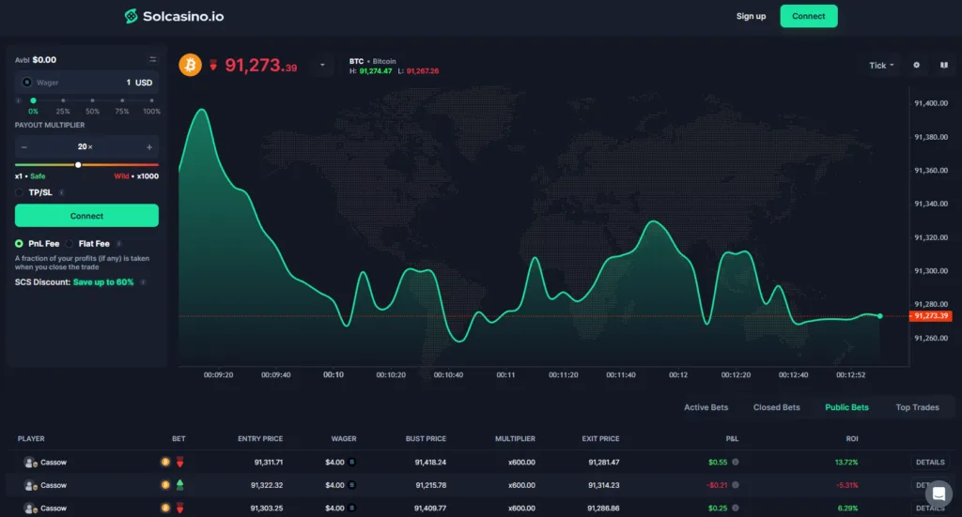The image size is (962, 517).
Task: Open wager settings icon beside available balance
Action: [152, 60]
